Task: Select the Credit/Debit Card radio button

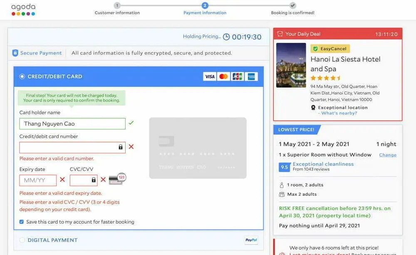Action: coord(22,76)
